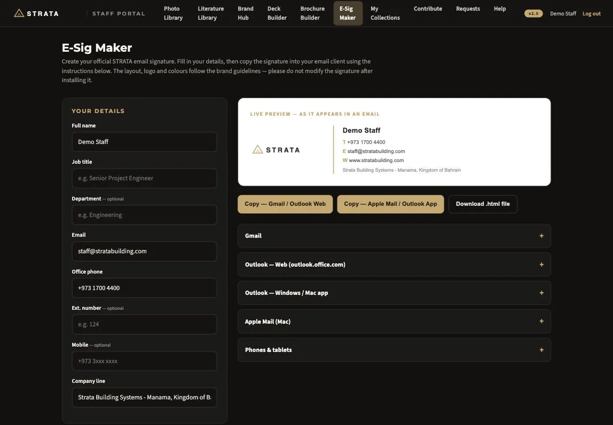This screenshot has height=425, width=613.
Task: Open Brochure Builder
Action: coord(312,13)
